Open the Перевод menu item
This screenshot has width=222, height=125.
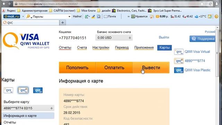[x=122, y=48]
